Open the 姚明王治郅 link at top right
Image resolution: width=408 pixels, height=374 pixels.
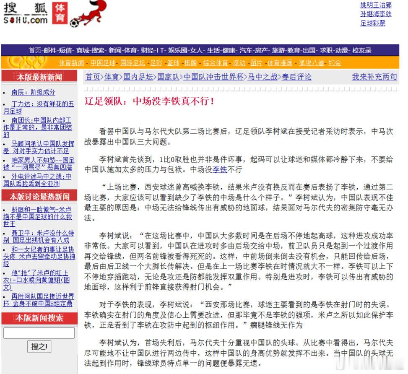tap(375, 5)
